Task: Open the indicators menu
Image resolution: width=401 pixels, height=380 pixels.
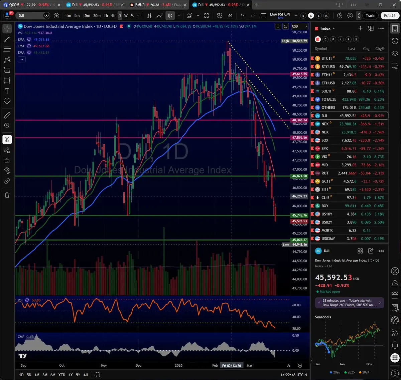Action: point(190,16)
